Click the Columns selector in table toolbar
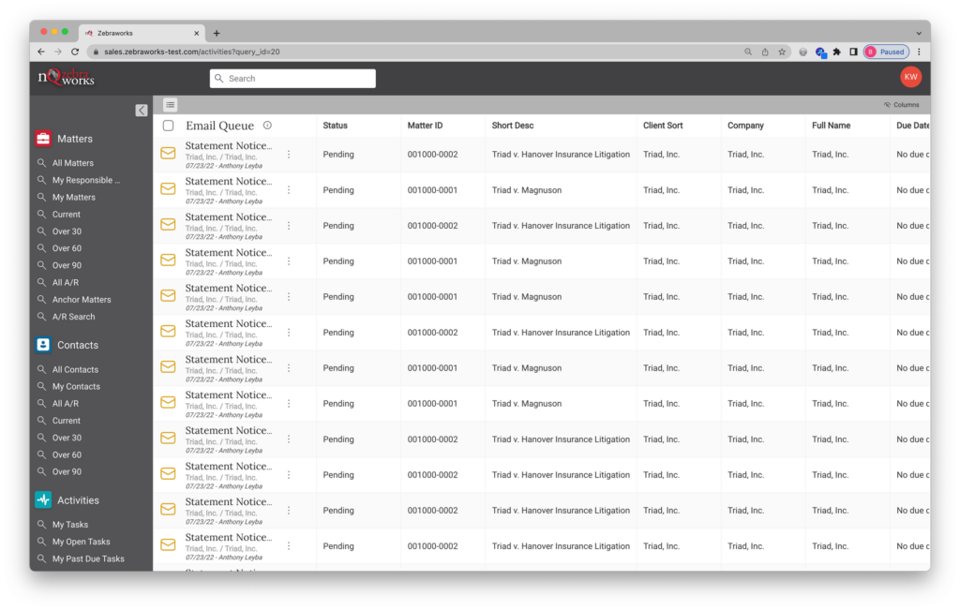 click(902, 104)
